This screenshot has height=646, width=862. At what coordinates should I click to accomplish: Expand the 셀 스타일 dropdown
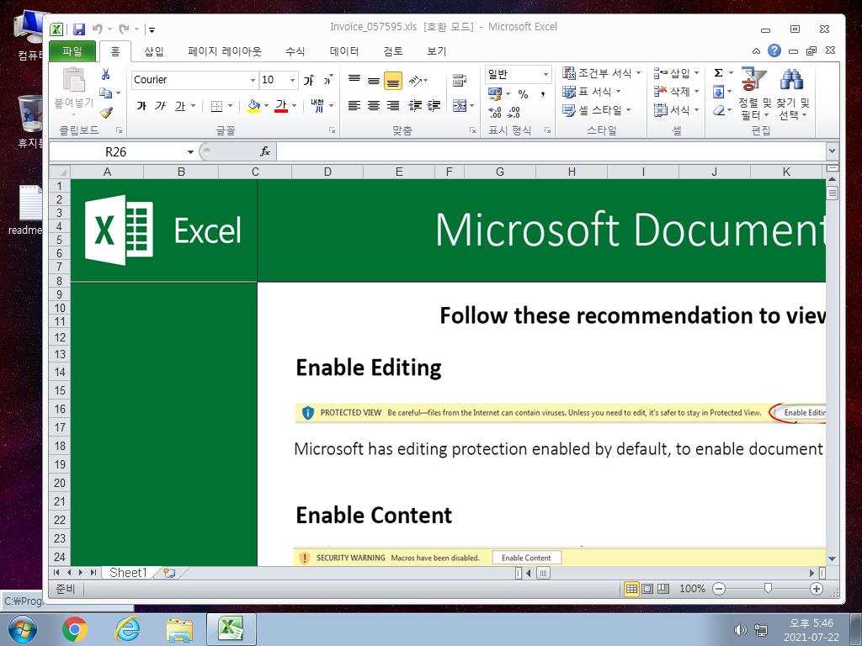tap(628, 110)
